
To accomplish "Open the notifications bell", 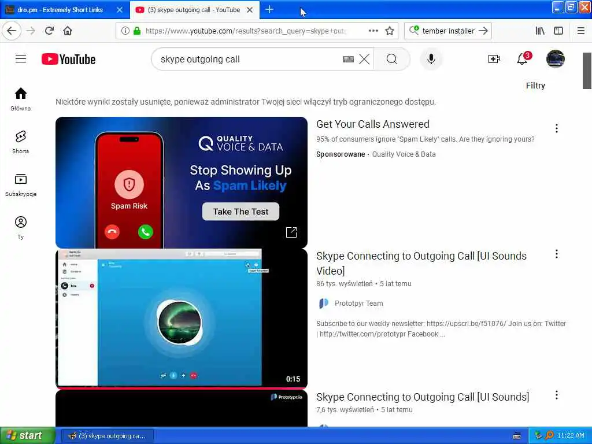I will click(523, 58).
